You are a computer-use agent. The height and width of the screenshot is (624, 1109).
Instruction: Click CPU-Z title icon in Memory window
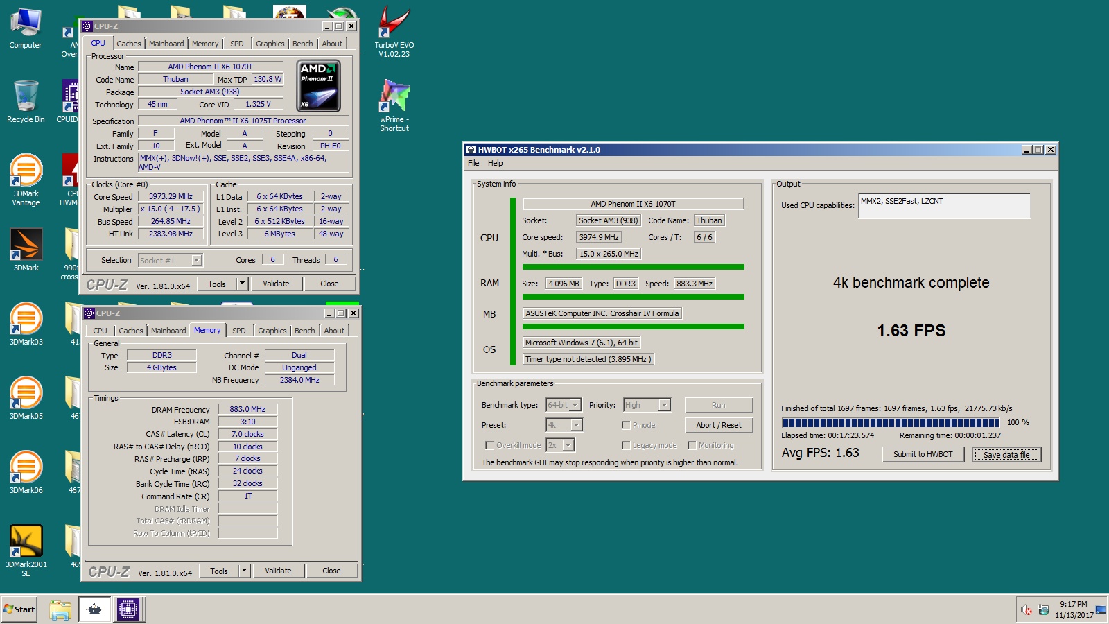89,313
